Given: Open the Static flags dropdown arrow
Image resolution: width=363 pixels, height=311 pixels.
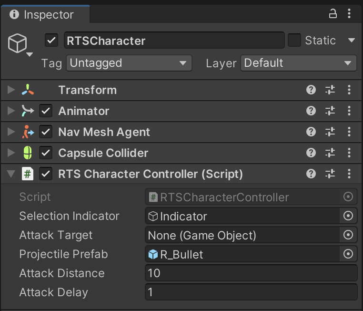Looking at the screenshot, I should click(352, 41).
